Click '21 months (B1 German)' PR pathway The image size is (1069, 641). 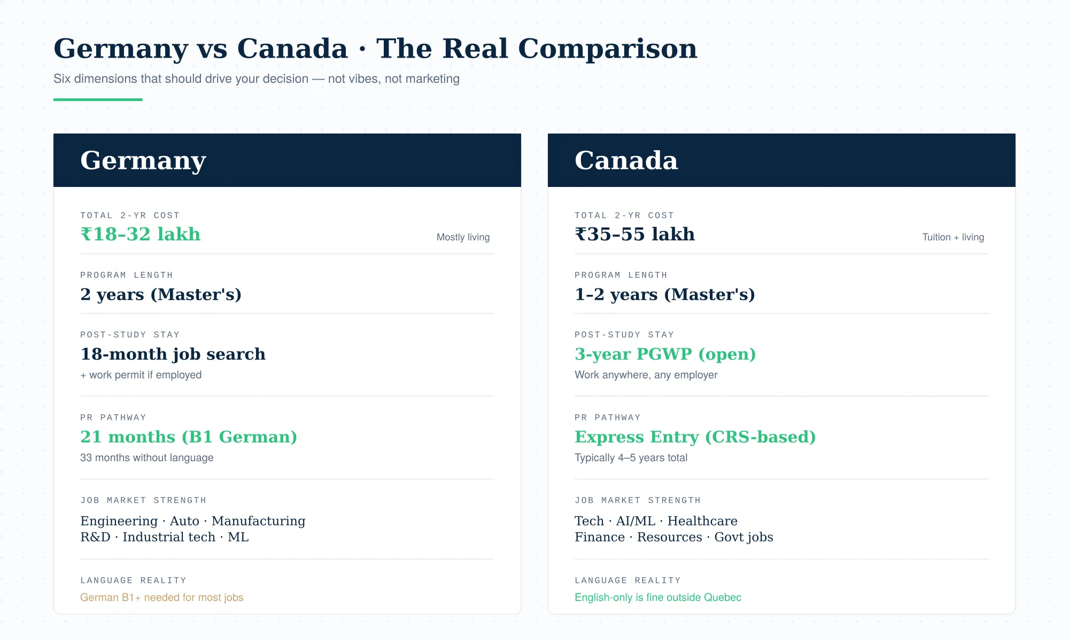tap(189, 437)
